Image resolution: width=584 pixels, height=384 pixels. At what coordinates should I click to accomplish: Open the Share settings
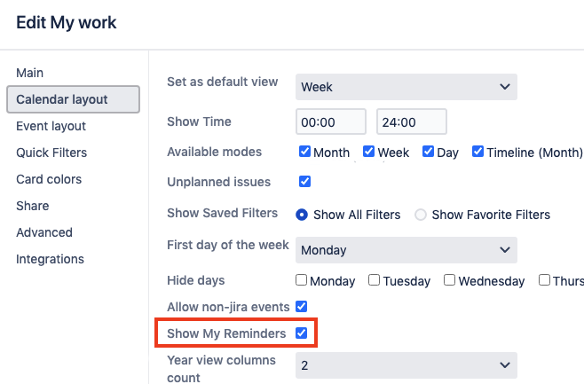33,206
